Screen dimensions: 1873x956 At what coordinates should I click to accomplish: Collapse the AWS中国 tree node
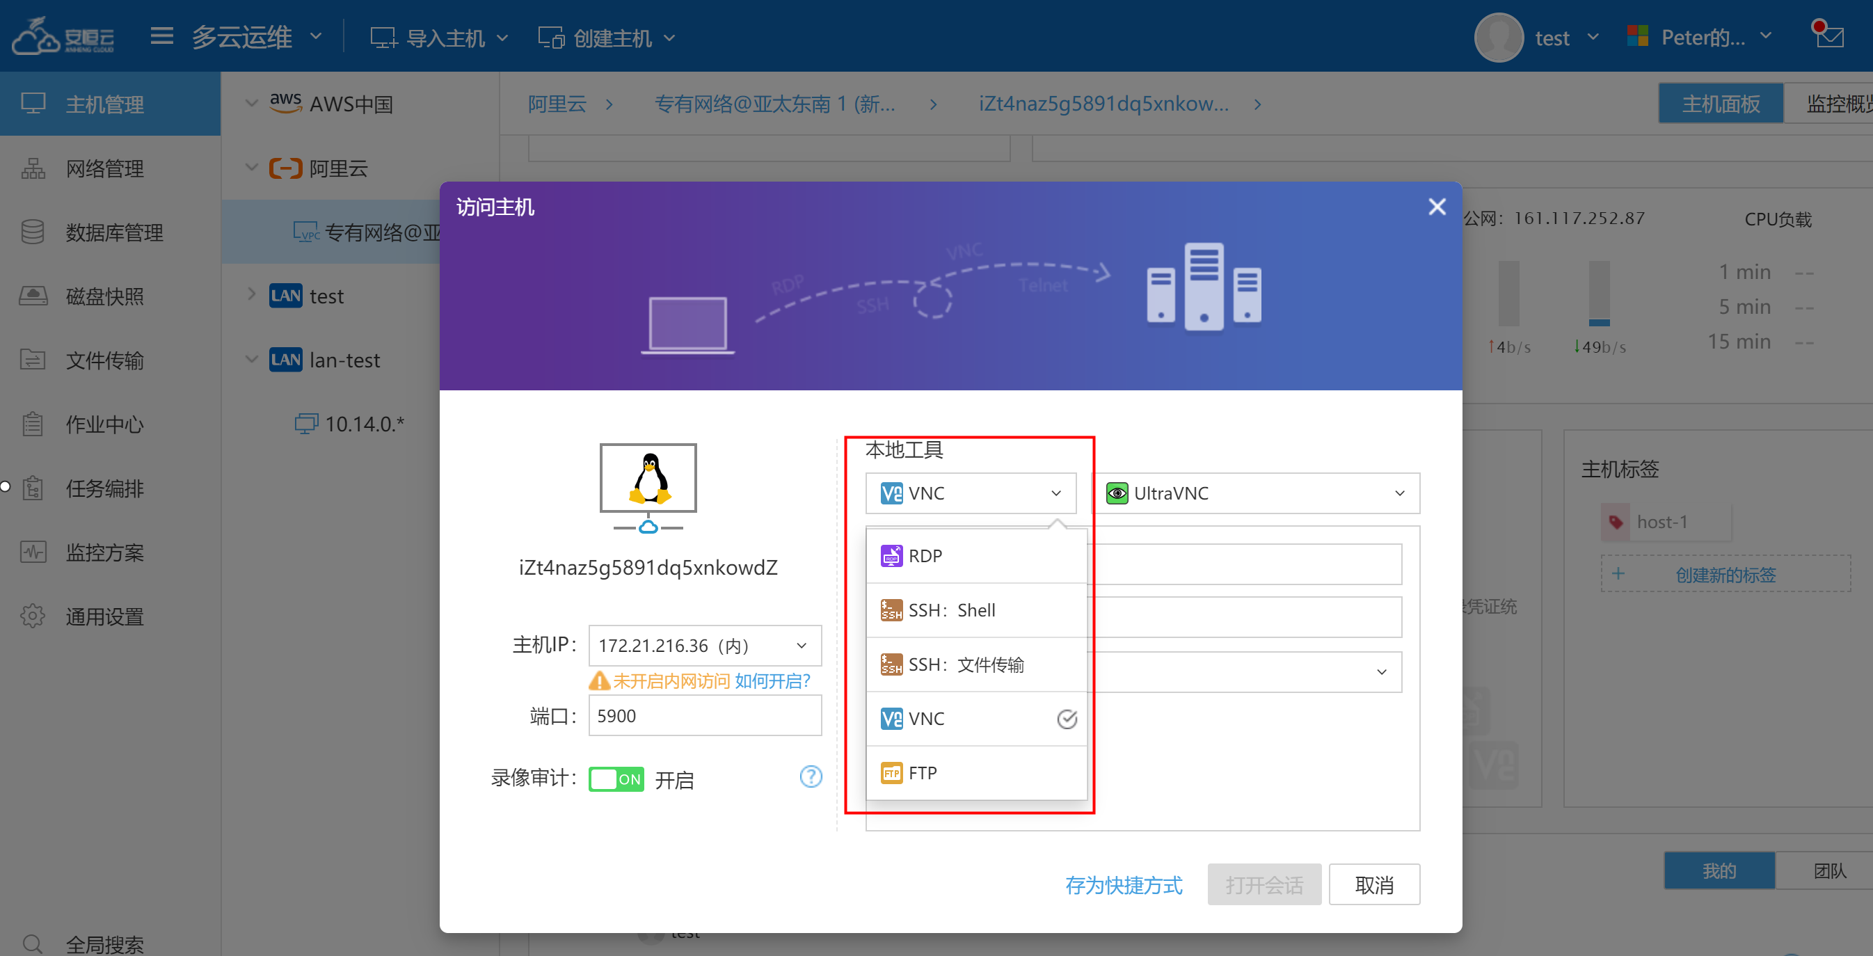tap(252, 103)
